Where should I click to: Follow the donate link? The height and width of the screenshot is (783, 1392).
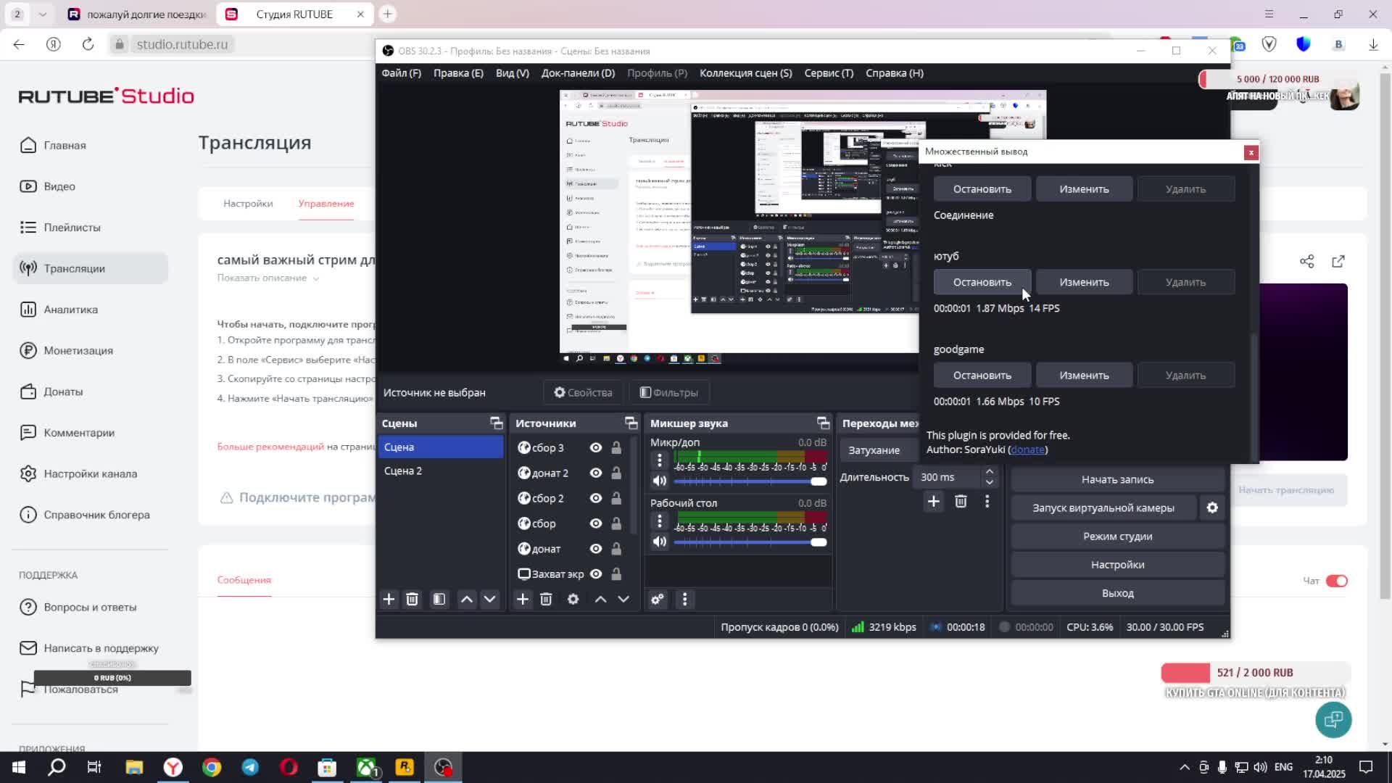[x=1027, y=449]
